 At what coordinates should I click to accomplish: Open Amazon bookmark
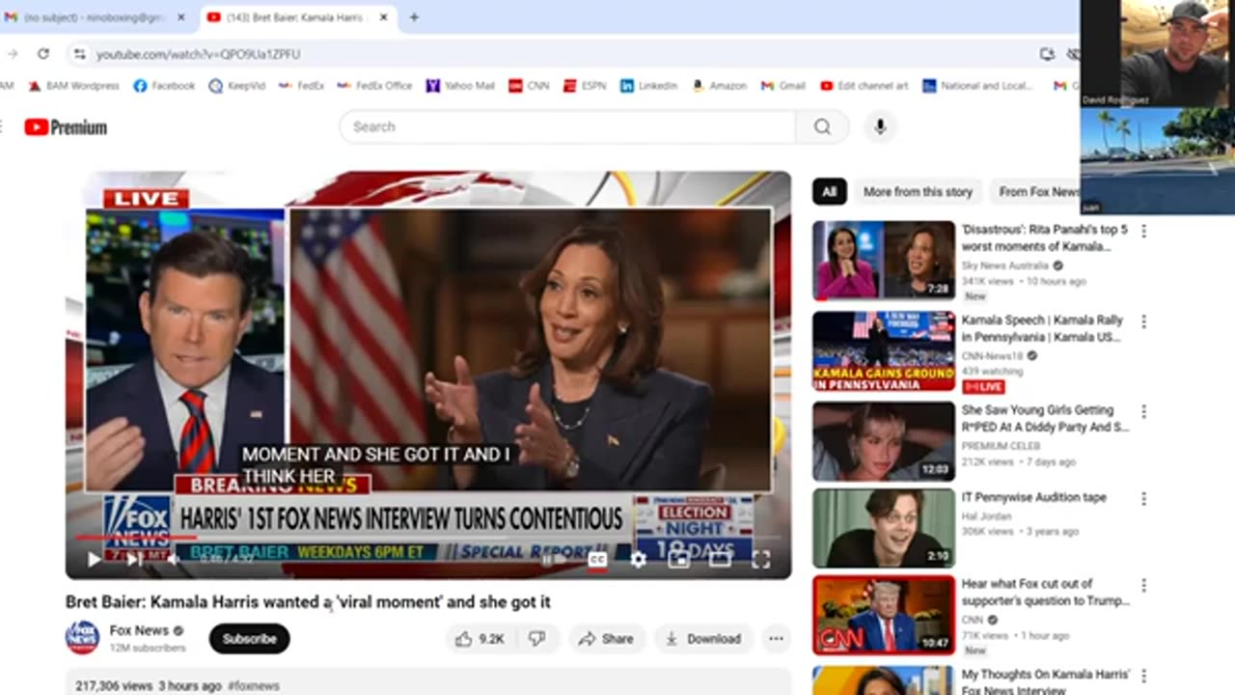coord(719,86)
